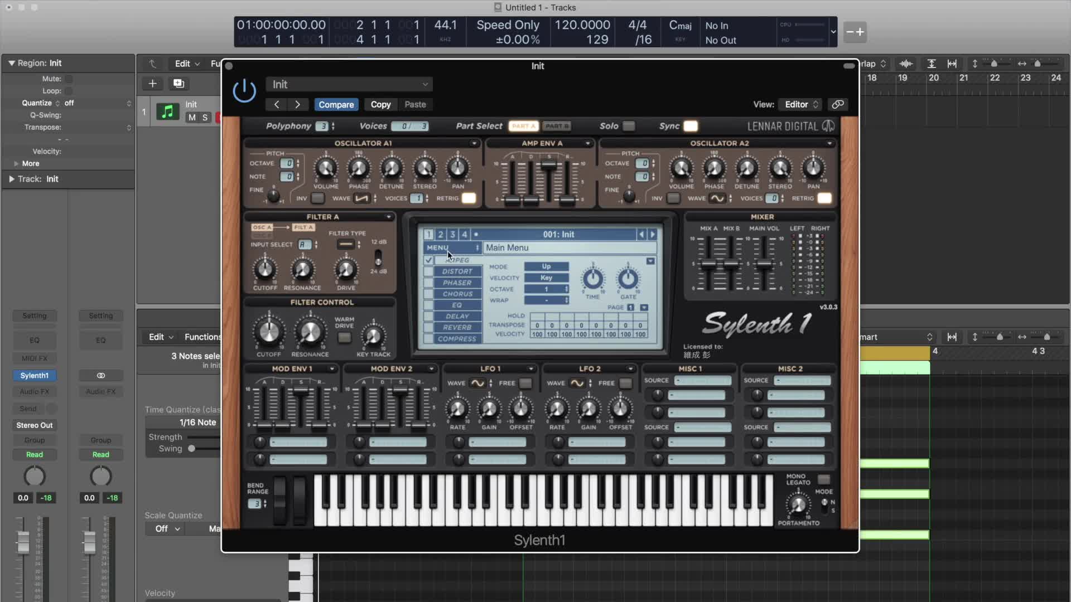Click add new track plus icon
1071x602 pixels.
[152, 84]
